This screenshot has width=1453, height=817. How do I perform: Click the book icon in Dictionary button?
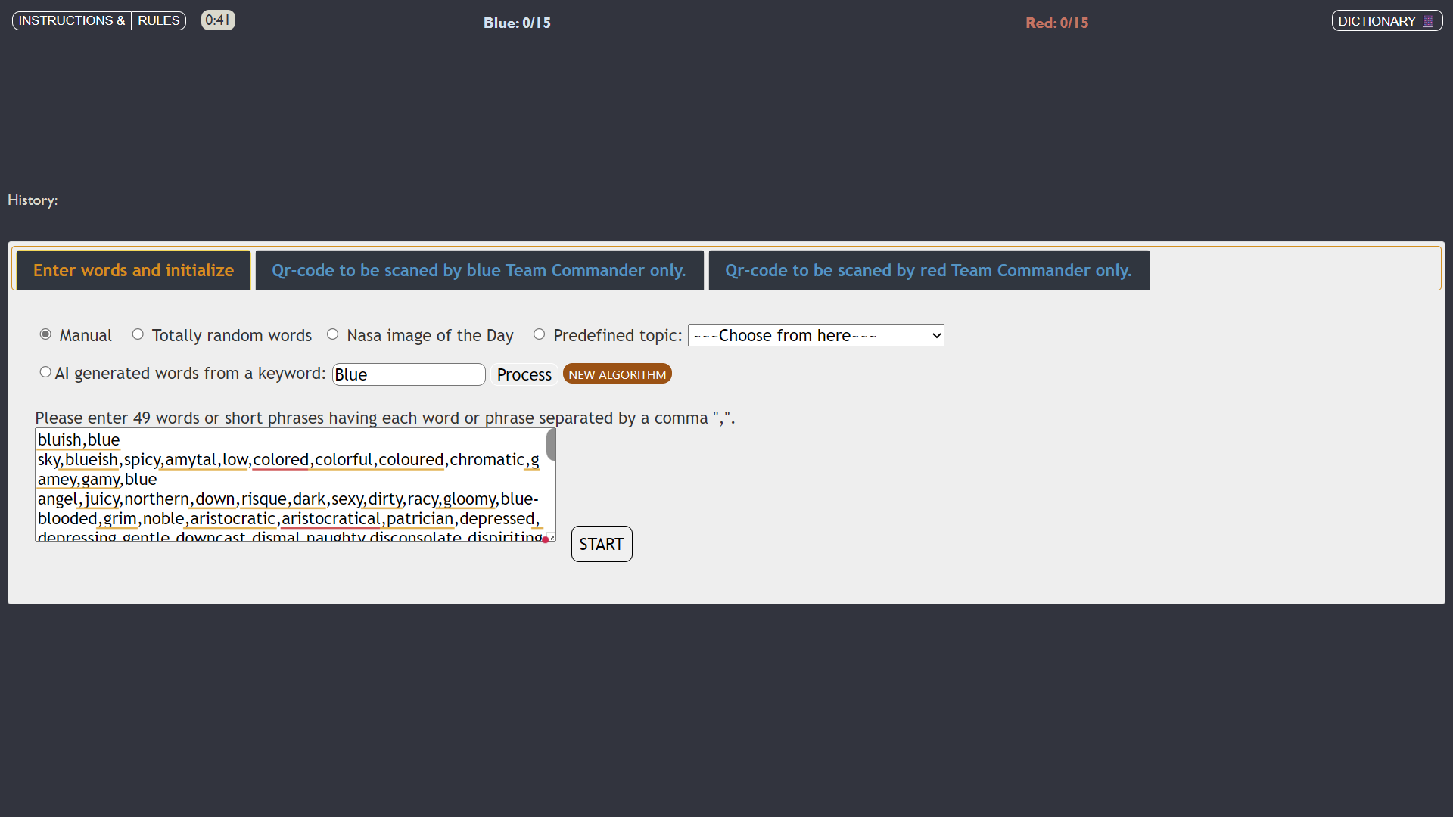coord(1428,21)
